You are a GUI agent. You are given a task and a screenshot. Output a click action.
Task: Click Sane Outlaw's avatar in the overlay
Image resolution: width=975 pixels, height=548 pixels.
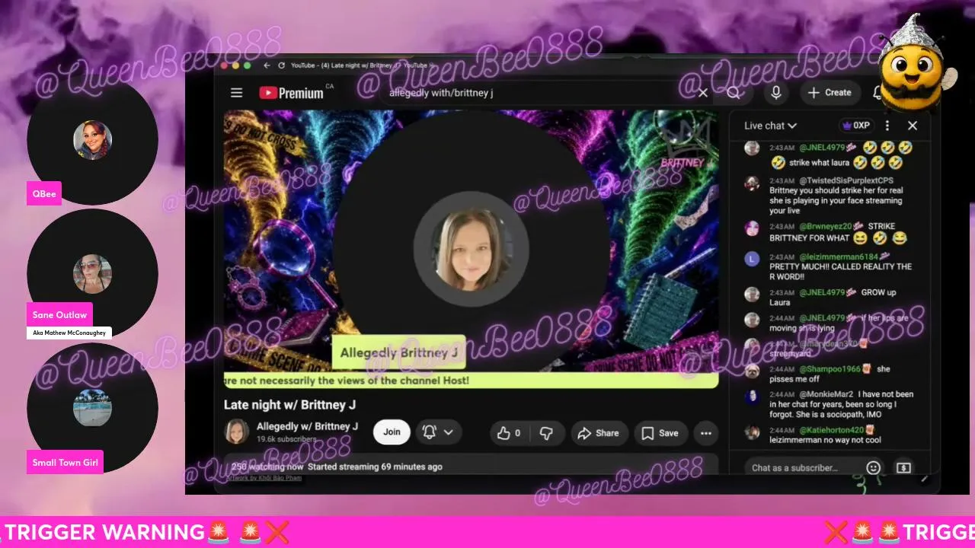tap(92, 274)
